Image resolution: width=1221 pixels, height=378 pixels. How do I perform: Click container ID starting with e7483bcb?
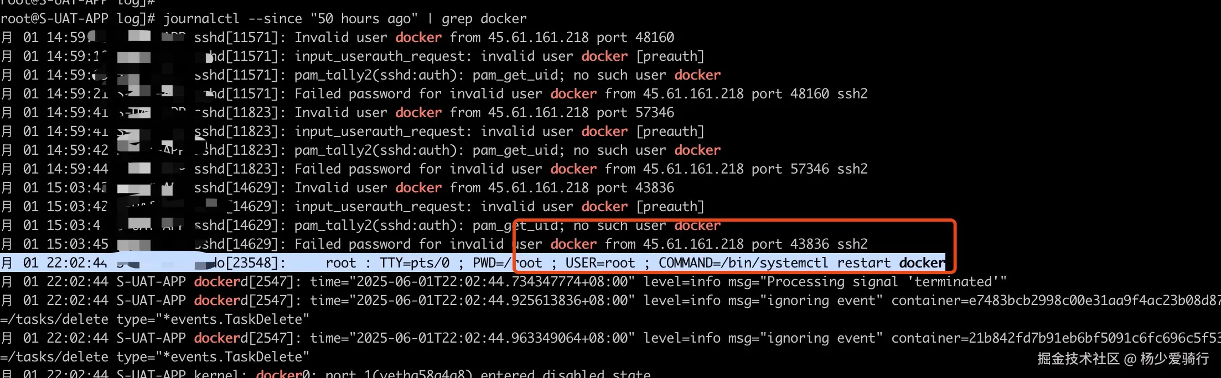tap(1085, 301)
